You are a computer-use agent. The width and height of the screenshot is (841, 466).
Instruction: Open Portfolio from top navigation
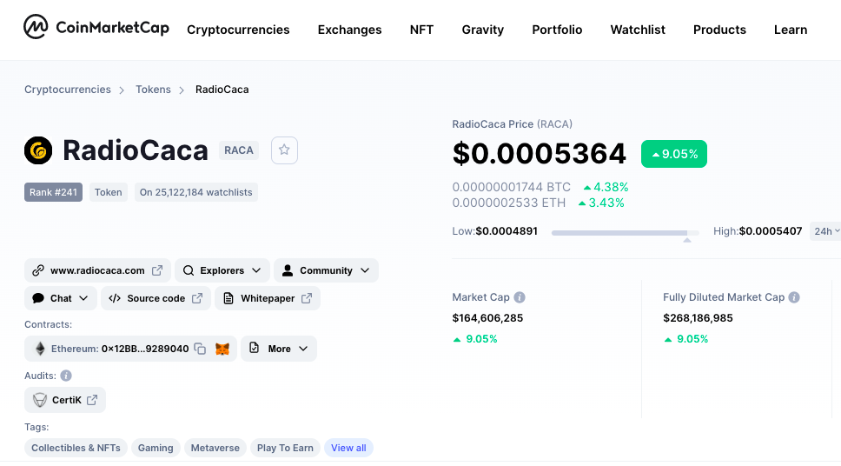click(x=557, y=30)
